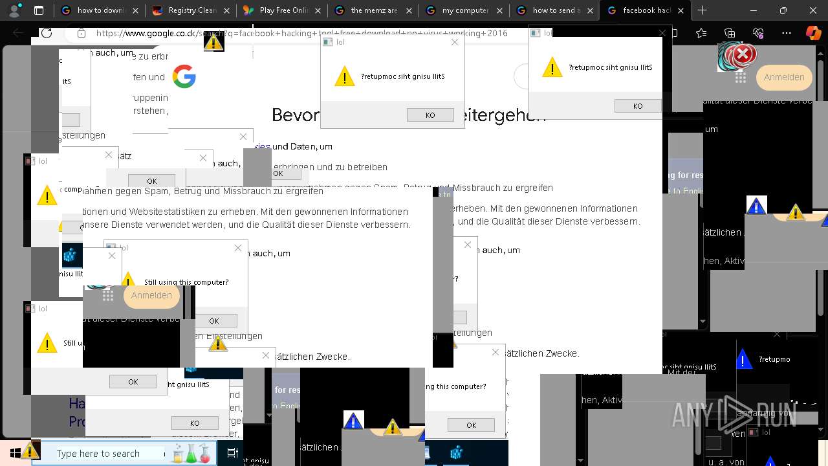Close the 'facebook hack' active tab
This screenshot has width=828, height=466.
(x=681, y=10)
